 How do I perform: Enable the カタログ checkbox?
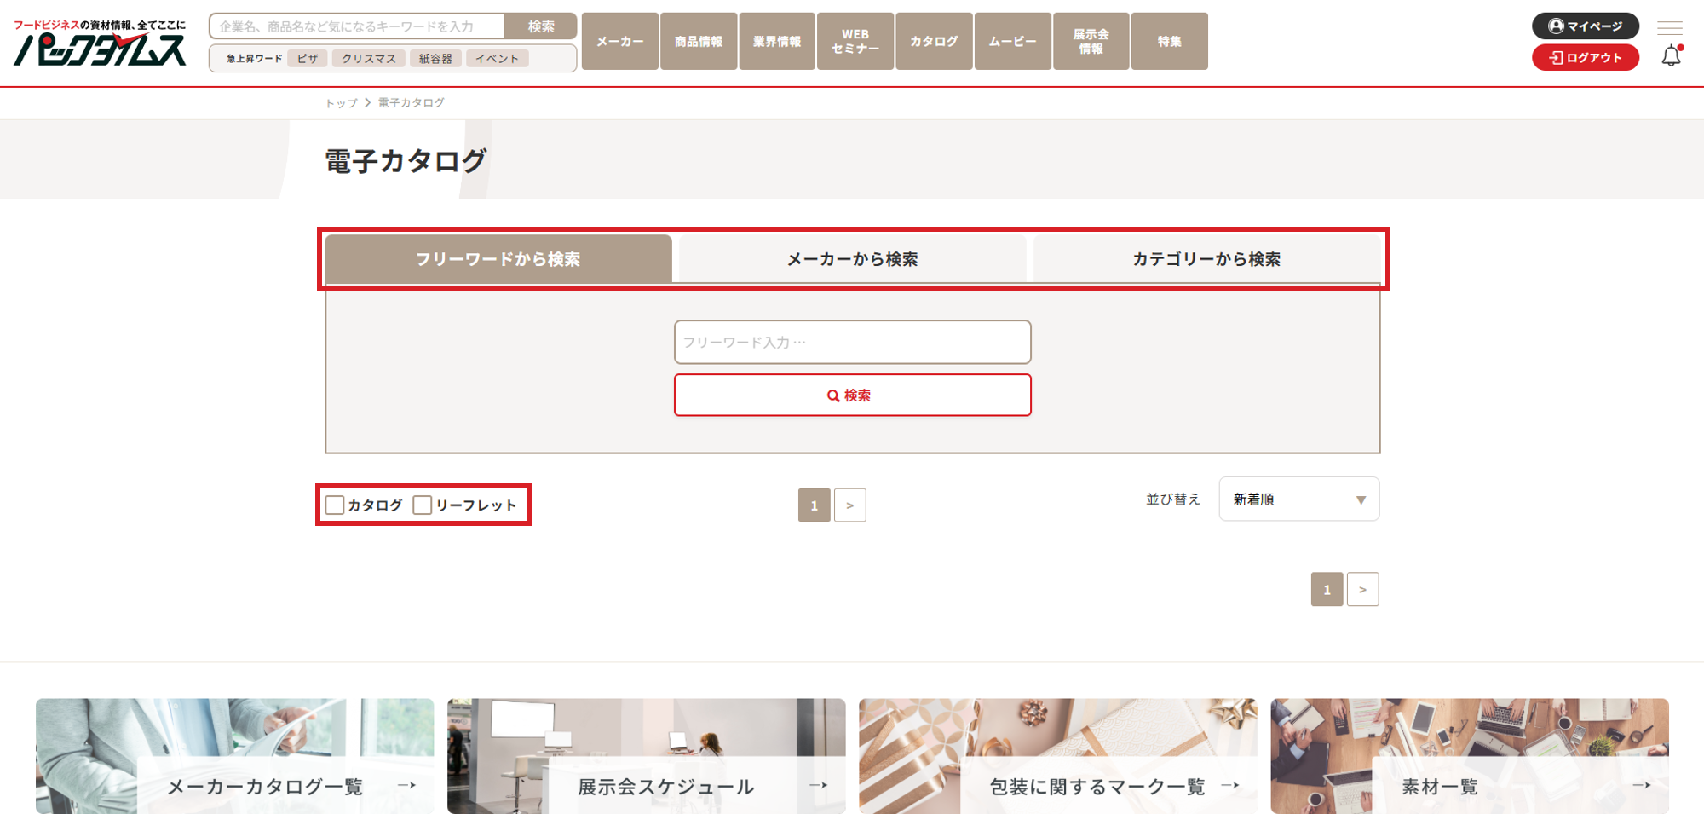click(335, 505)
